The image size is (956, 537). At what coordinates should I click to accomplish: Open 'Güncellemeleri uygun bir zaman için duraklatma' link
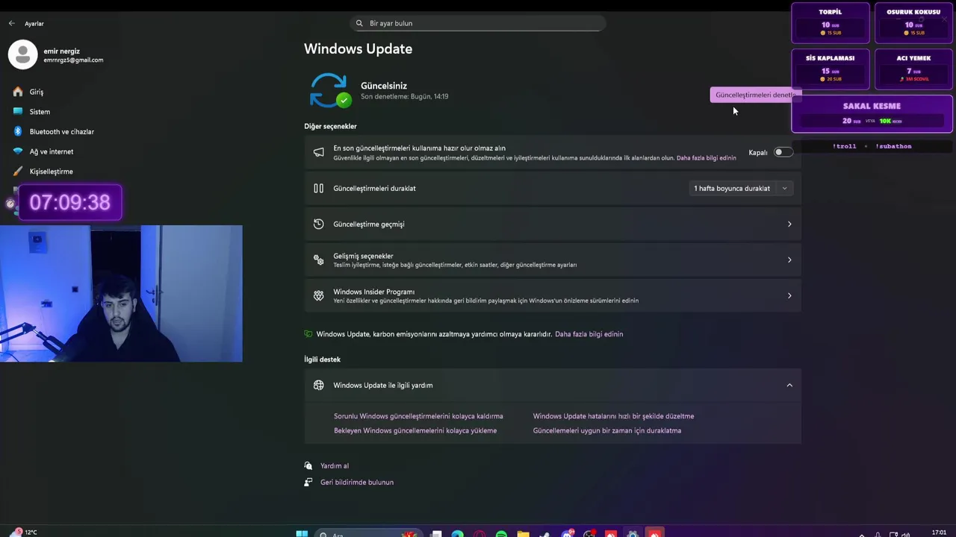click(x=607, y=430)
